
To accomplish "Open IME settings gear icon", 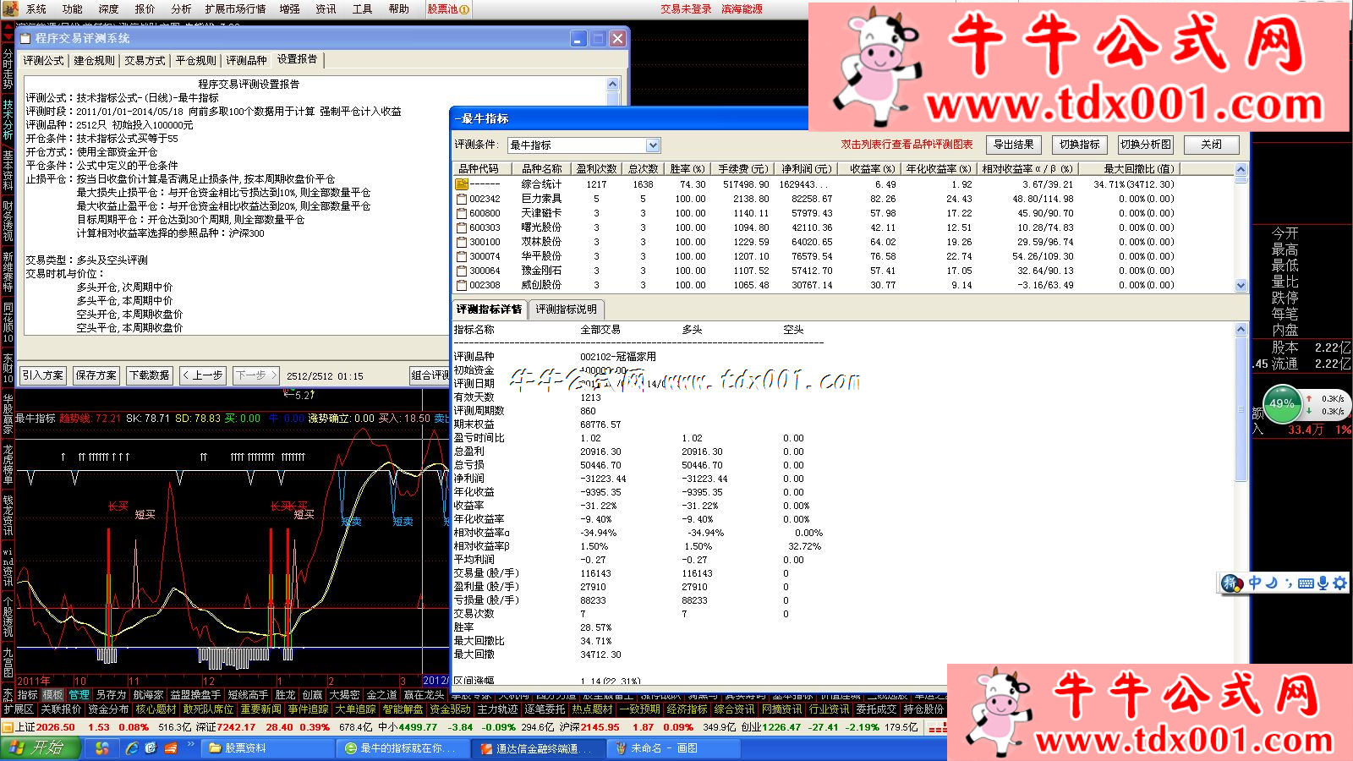I will pyautogui.click(x=1339, y=583).
